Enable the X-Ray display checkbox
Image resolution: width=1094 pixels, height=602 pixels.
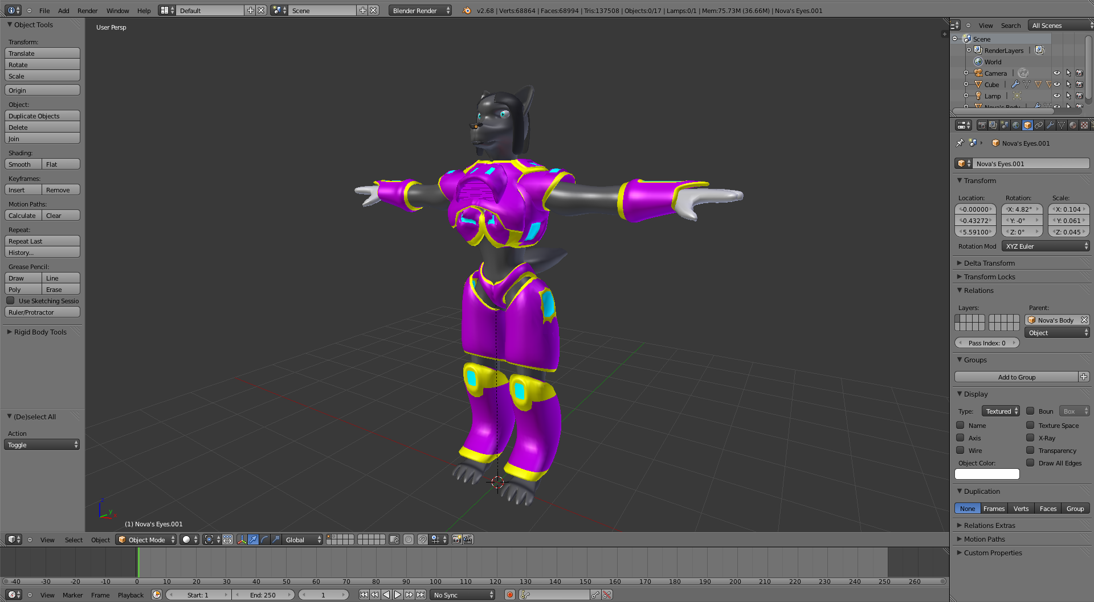pos(1030,438)
